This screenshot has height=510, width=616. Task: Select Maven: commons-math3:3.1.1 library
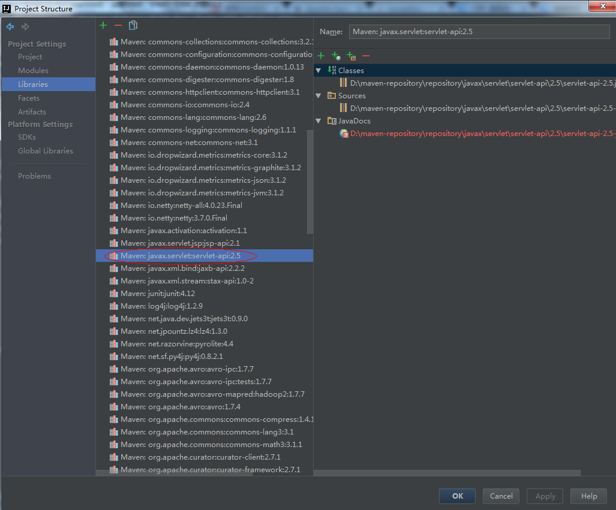coord(205,445)
